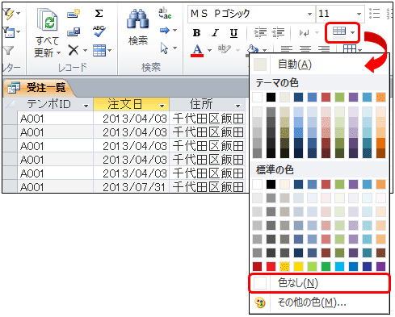
Task: Click the Refresh All (すべて更新) icon
Action: pyautogui.click(x=47, y=19)
